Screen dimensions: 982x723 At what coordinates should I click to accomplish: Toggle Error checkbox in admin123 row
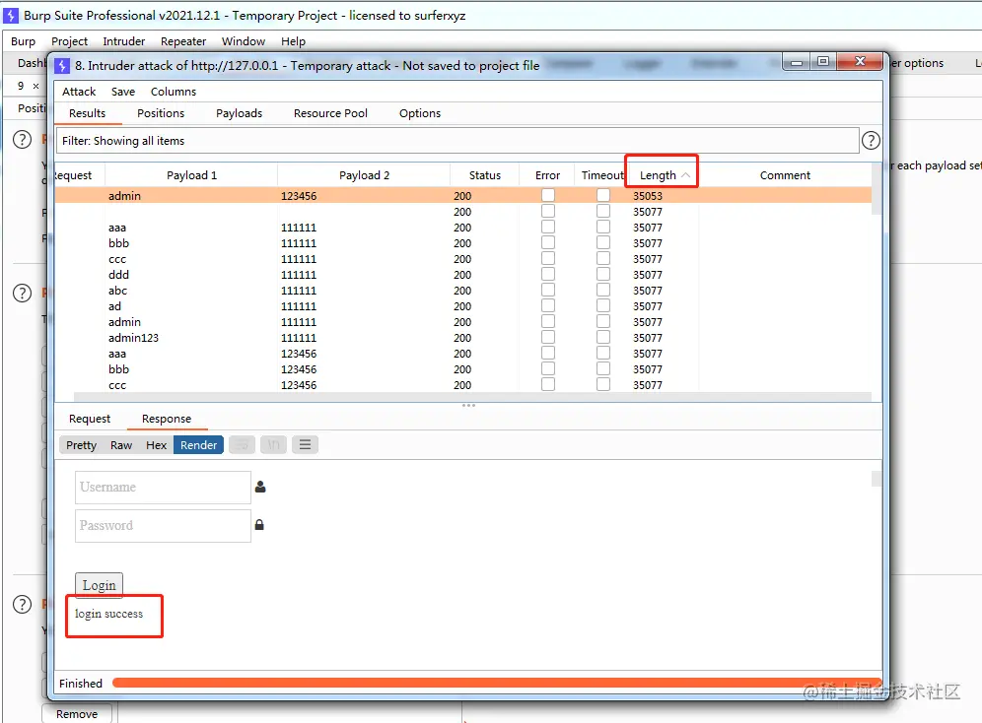(548, 337)
